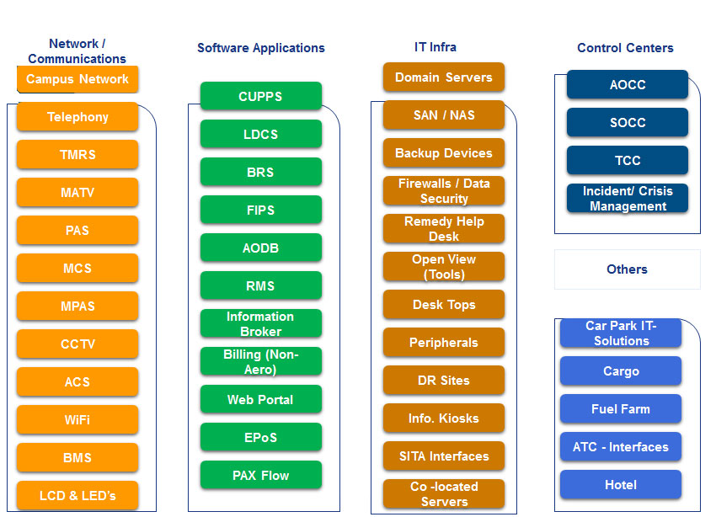Click the BRS box
Image resolution: width=716 pixels, height=517 pixels.
(261, 172)
